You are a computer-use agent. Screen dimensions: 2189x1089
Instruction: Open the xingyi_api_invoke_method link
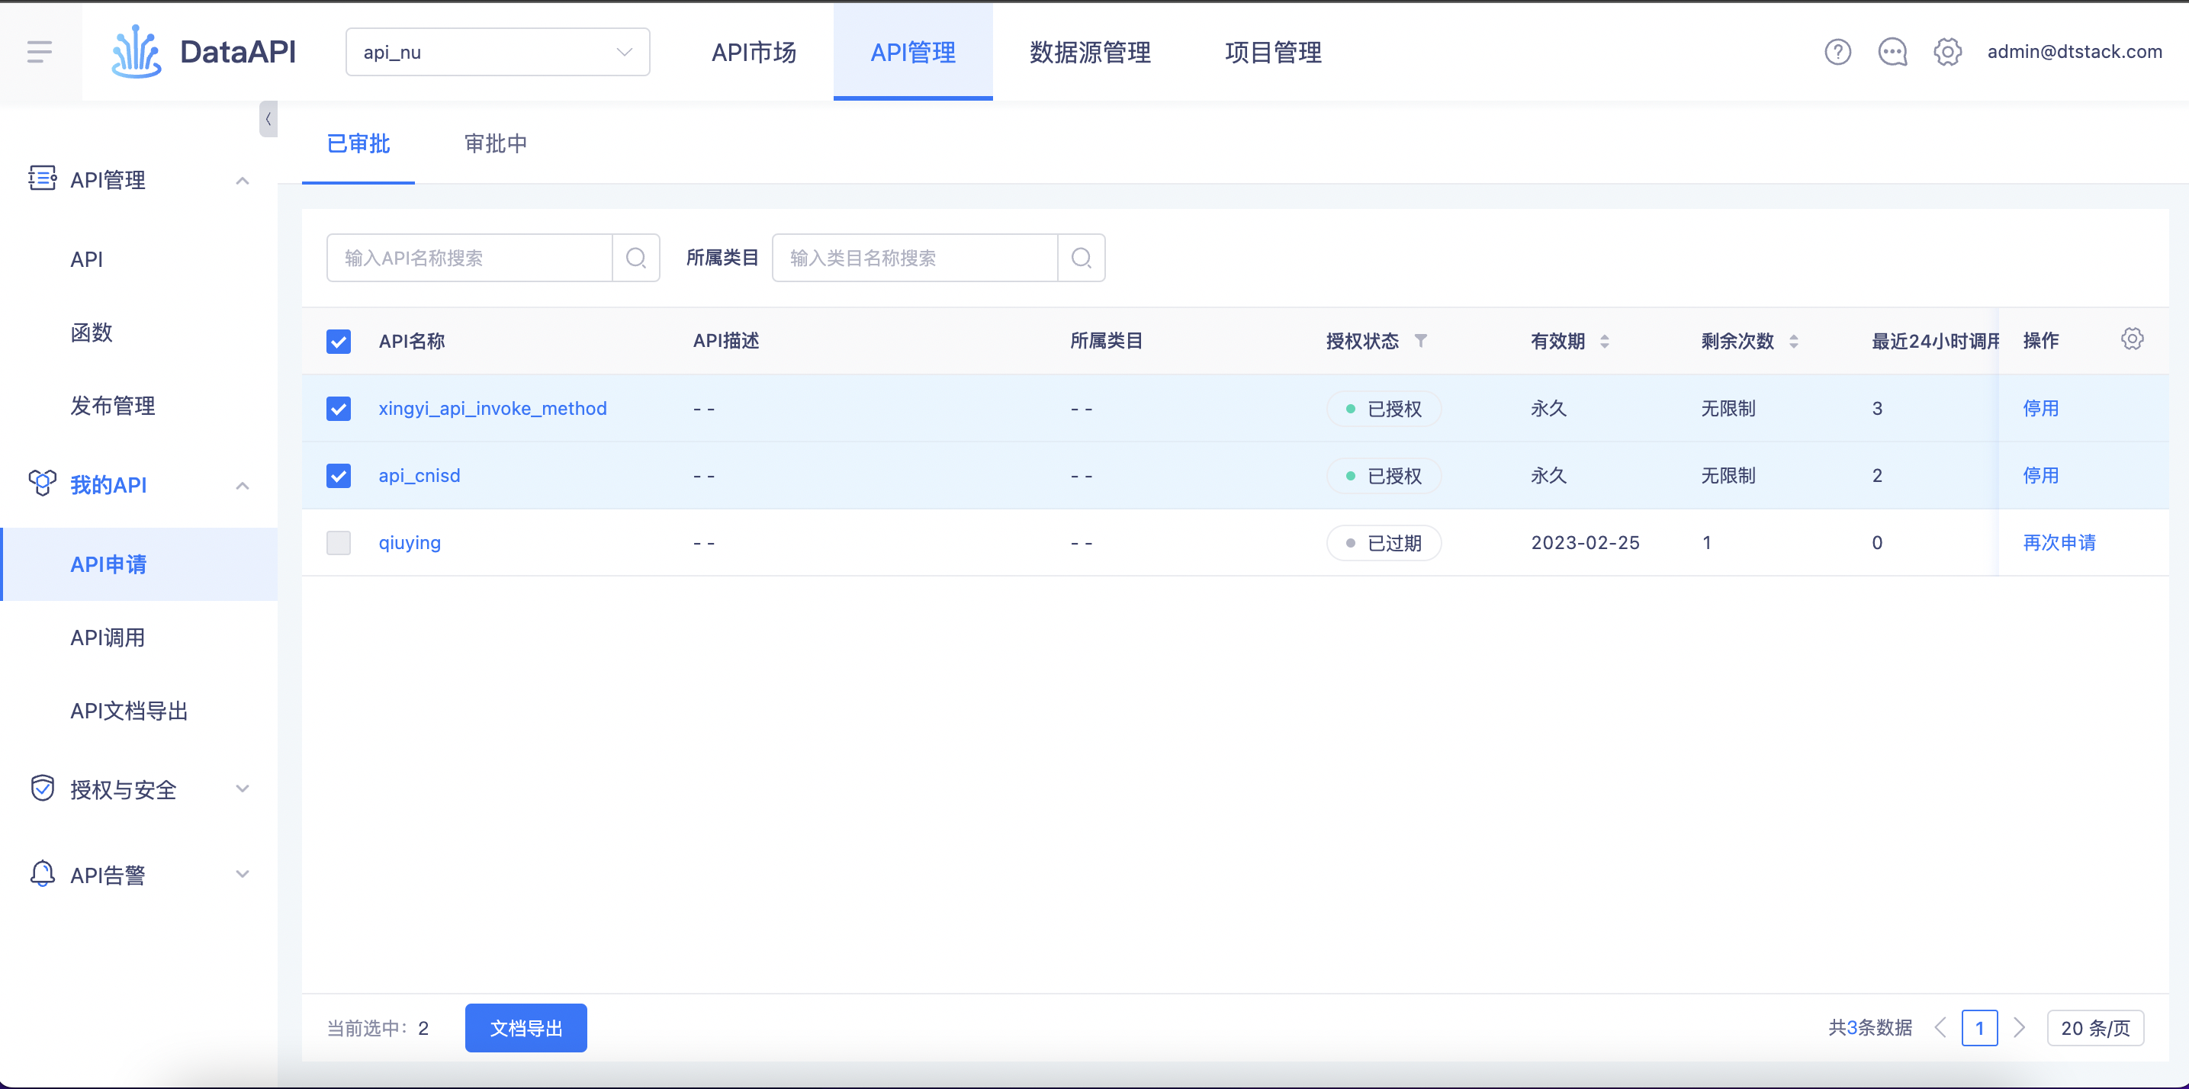(493, 409)
